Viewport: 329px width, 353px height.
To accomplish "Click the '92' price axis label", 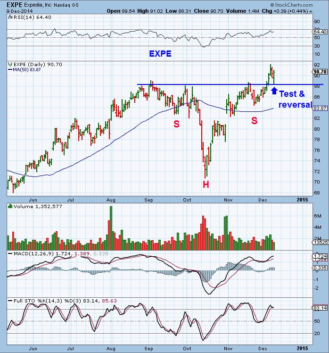I will (x=317, y=65).
